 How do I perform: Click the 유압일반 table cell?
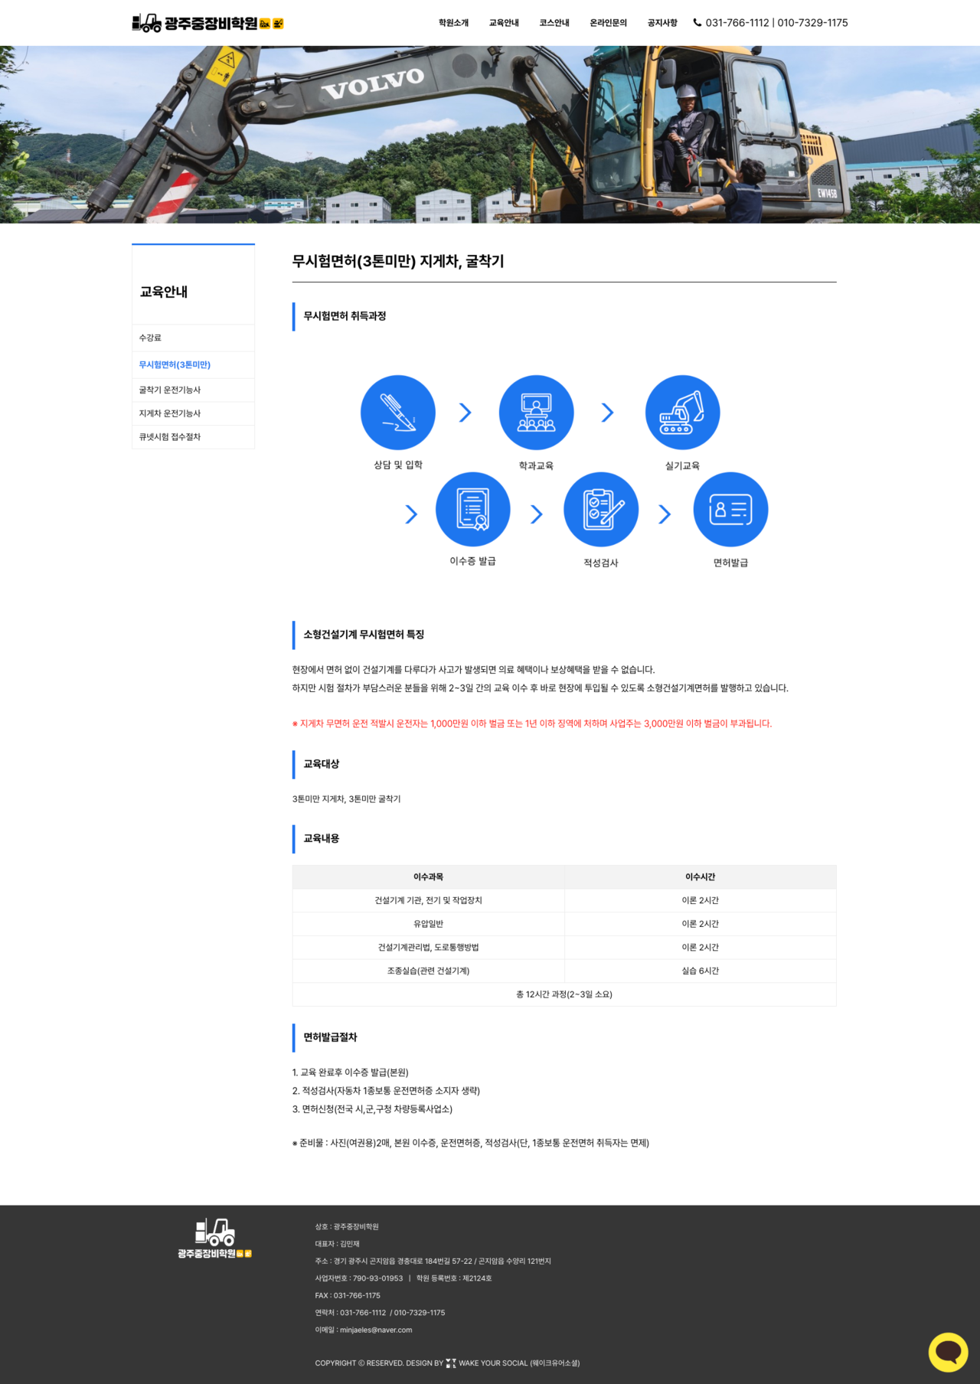click(x=429, y=924)
